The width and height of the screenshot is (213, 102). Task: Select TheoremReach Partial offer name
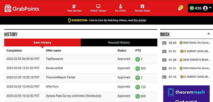pos(61,77)
